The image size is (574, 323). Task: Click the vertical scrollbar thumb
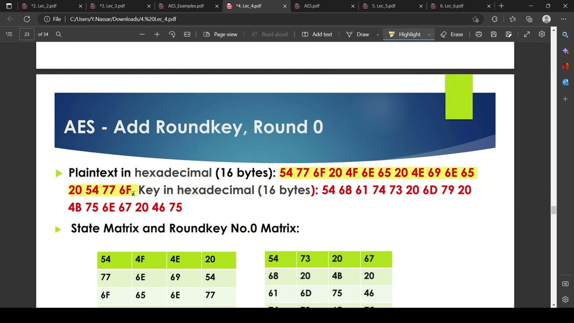pyautogui.click(x=554, y=210)
